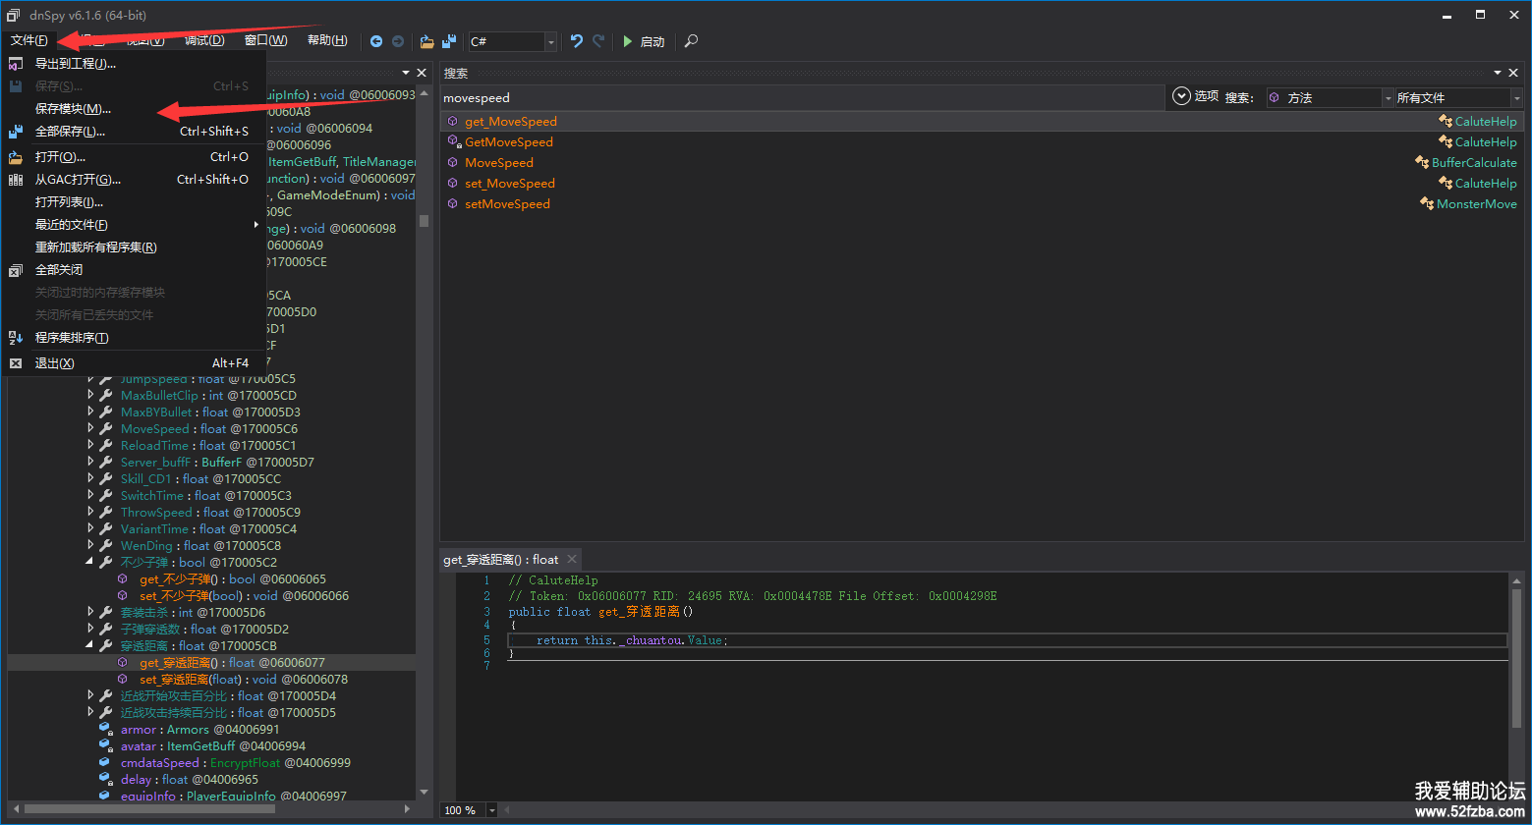Open the 窗口(W) menu

[266, 40]
